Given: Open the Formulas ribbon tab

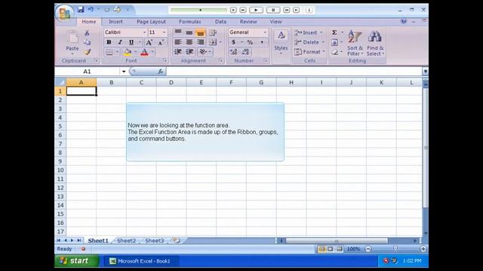Looking at the screenshot, I should click(x=189, y=22).
